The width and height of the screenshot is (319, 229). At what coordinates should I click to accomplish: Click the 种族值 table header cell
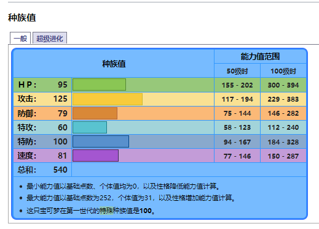point(114,64)
